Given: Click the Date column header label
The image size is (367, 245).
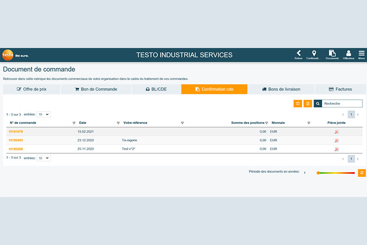Looking at the screenshot, I should tap(83, 123).
